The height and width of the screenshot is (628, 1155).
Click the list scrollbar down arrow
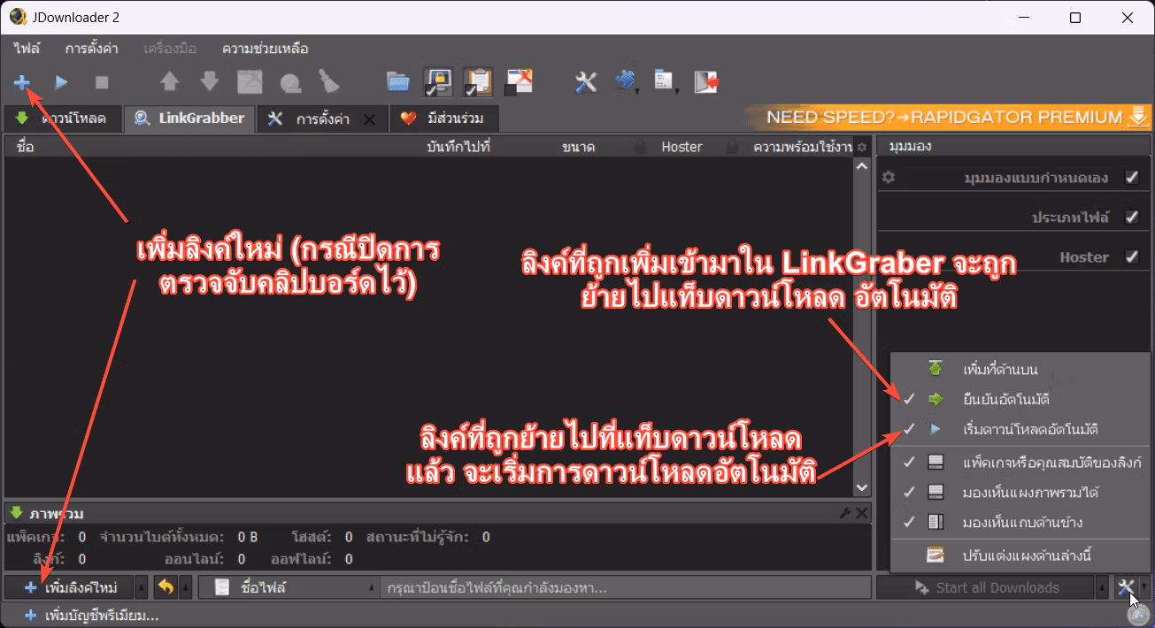(x=861, y=486)
